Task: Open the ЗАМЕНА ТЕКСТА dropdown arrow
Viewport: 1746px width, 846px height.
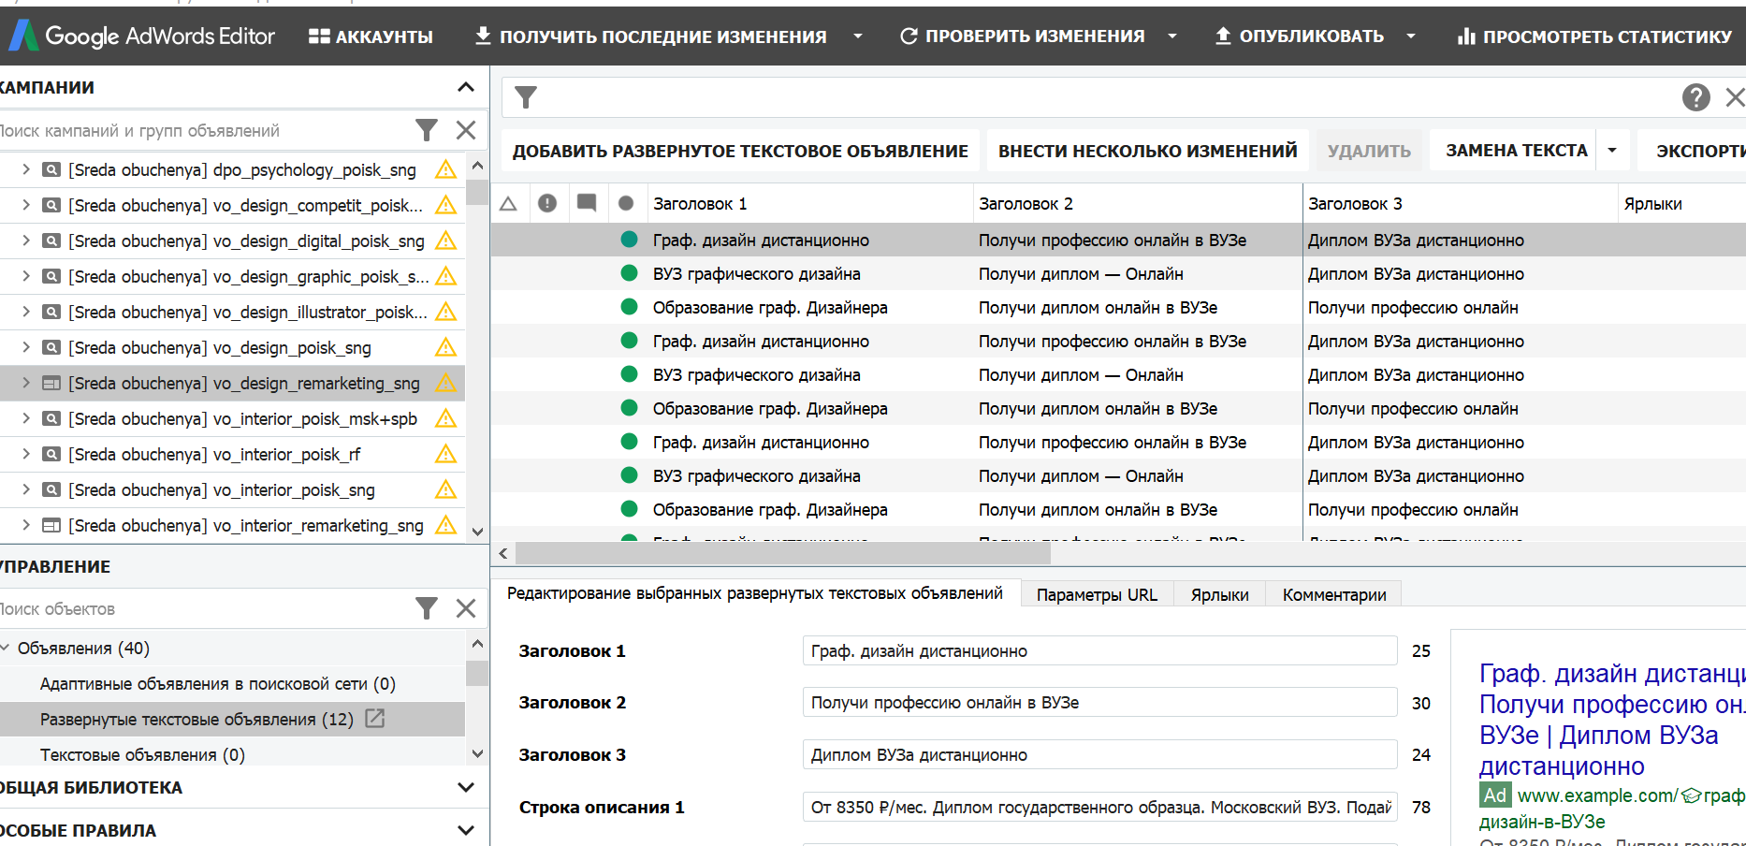Action: pyautogui.click(x=1611, y=149)
